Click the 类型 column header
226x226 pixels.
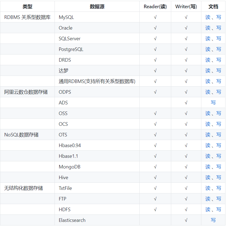click(x=27, y=7)
